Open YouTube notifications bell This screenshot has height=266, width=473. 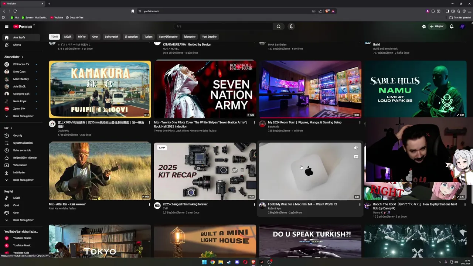[452, 27]
